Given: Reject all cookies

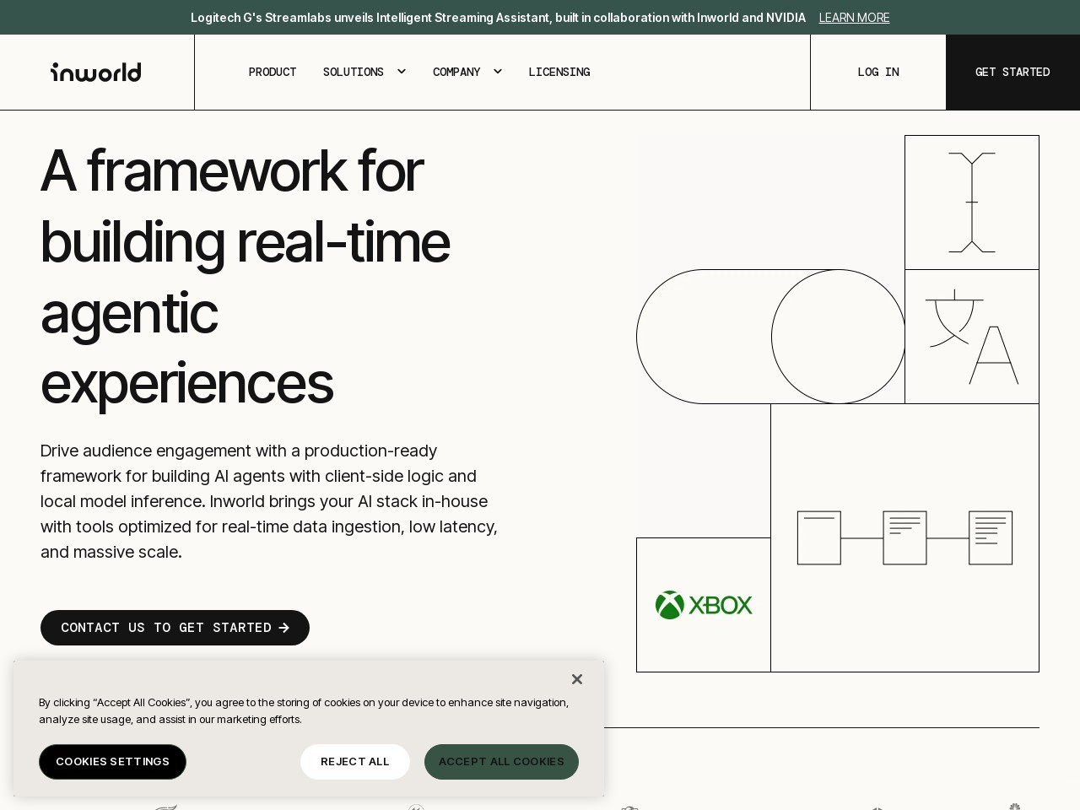Looking at the screenshot, I should 355,762.
